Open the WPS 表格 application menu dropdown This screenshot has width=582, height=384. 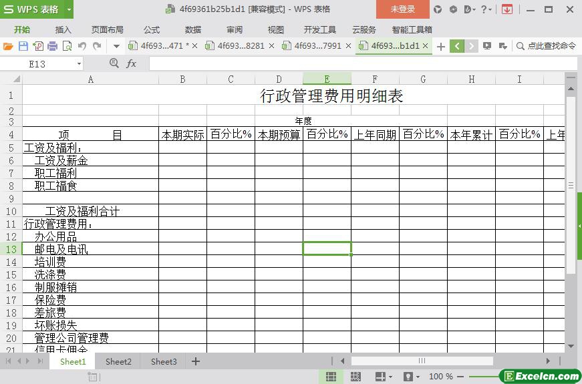click(x=69, y=9)
